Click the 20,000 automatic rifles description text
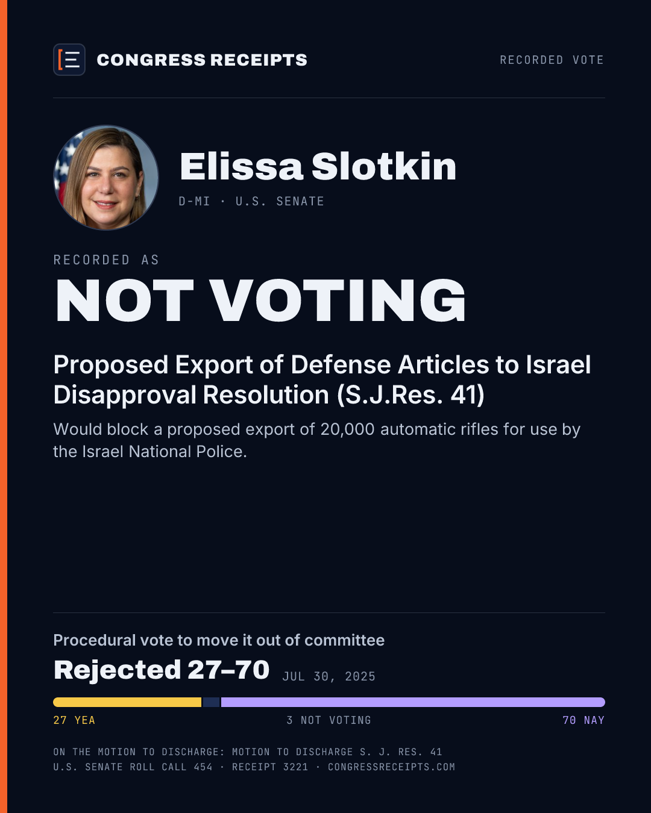The image size is (651, 813). click(x=316, y=440)
